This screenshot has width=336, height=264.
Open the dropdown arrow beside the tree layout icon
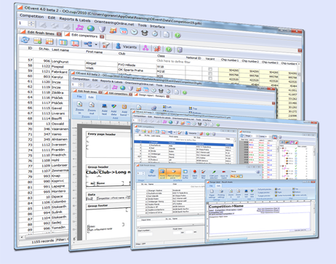(96, 44)
